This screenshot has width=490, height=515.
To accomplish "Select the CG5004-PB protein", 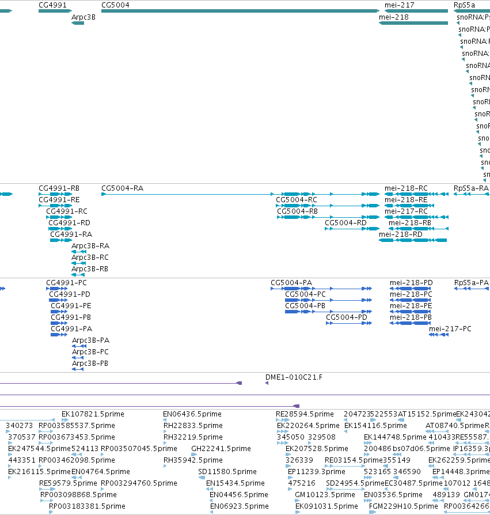I will [x=329, y=312].
